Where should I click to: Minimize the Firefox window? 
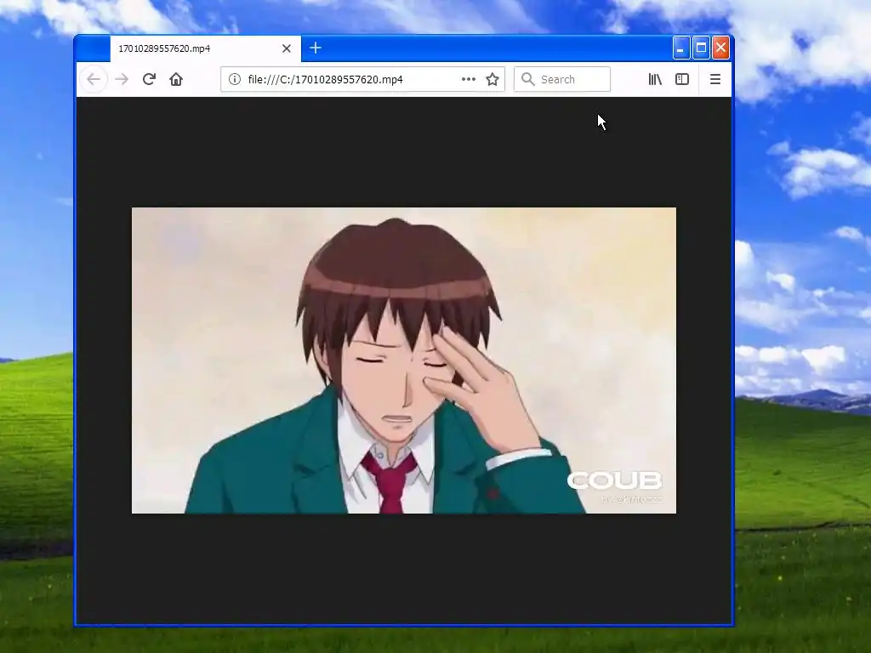(681, 48)
